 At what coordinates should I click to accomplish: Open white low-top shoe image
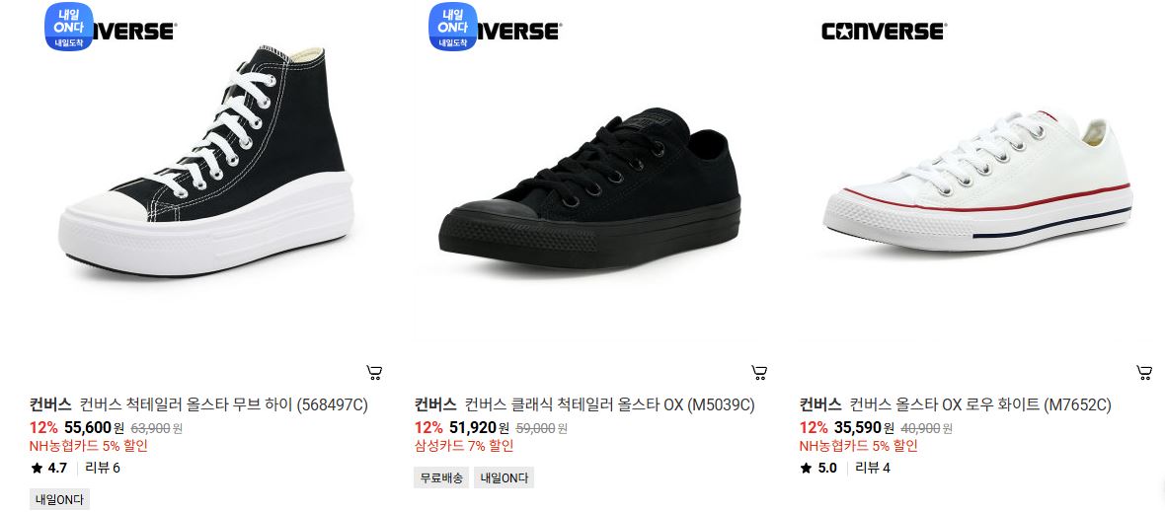pyautogui.click(x=978, y=181)
